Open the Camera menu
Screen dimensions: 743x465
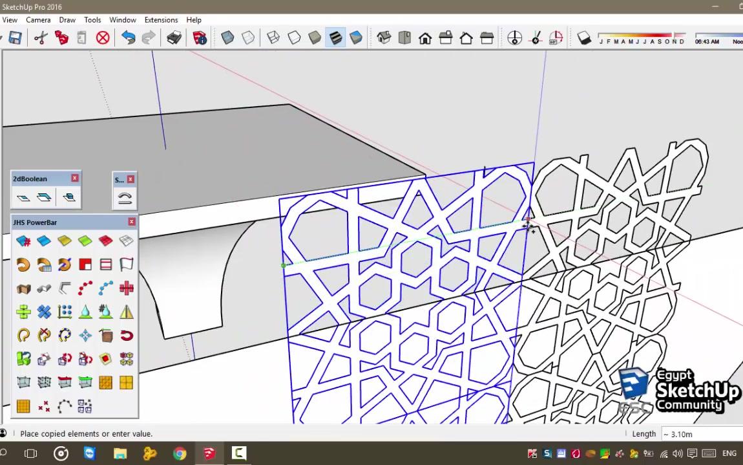[38, 20]
